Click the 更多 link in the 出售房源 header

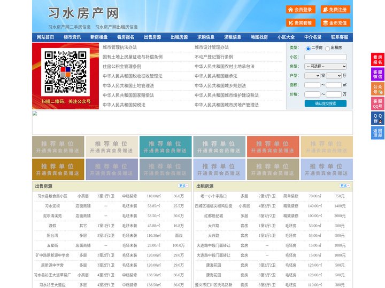coord(183,186)
